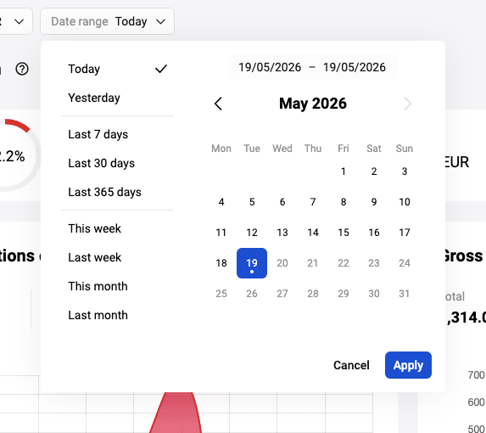Pick May 6 in the calendar

coord(282,202)
